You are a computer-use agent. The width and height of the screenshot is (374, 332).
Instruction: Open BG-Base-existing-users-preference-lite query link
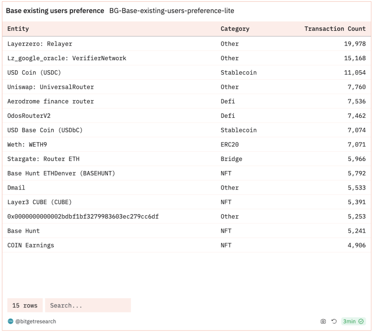[x=172, y=11]
